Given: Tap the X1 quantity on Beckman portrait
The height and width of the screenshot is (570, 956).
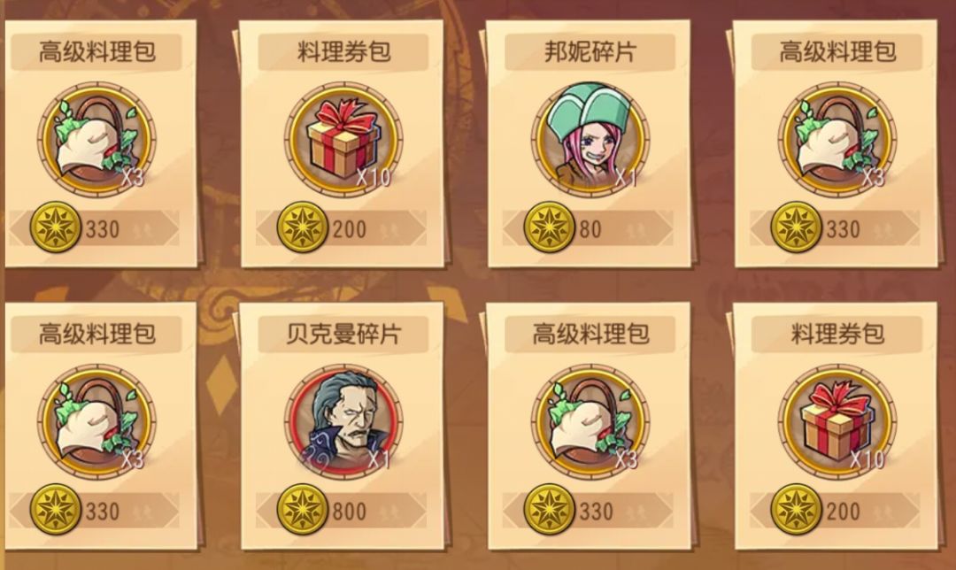Looking at the screenshot, I should click(x=379, y=459).
